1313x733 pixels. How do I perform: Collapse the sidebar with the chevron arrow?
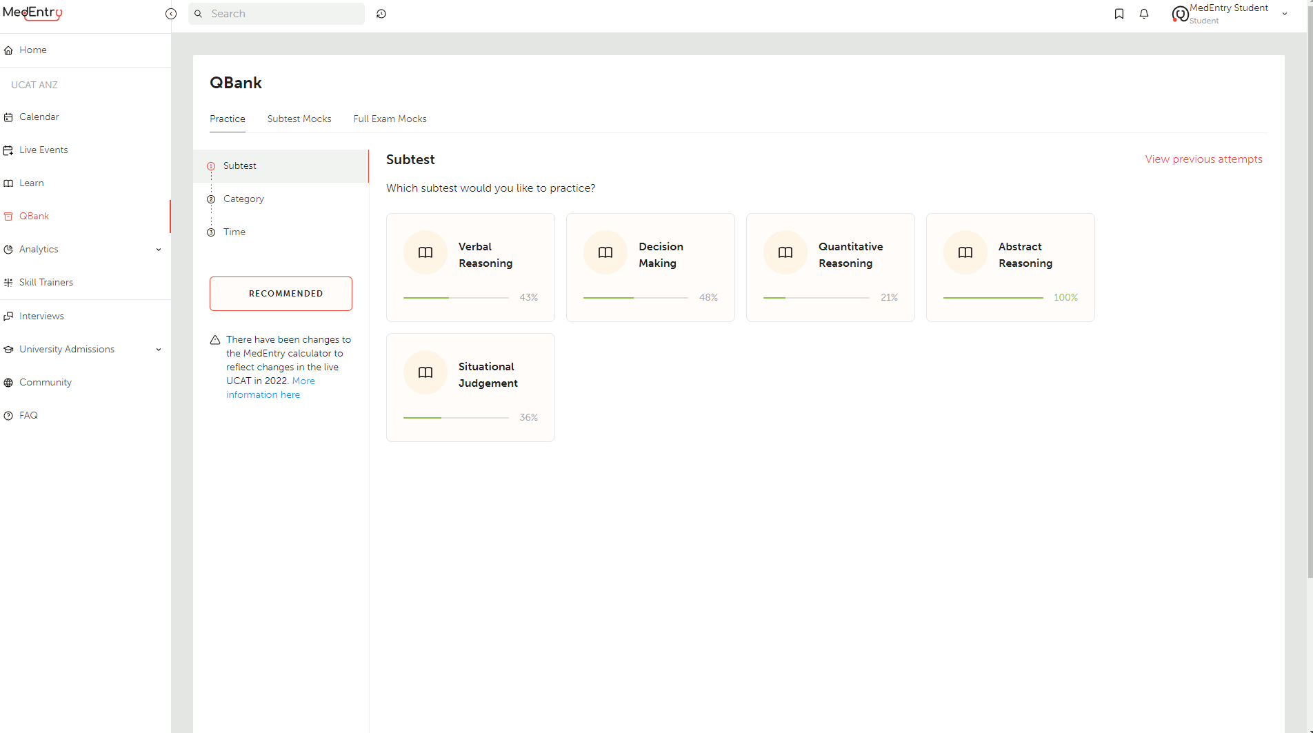point(170,13)
